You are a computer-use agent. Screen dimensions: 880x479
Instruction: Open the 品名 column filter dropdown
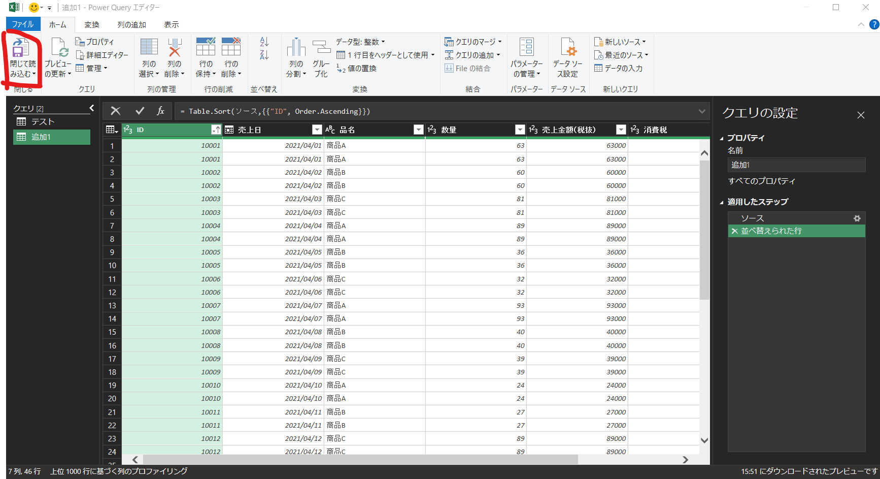(418, 130)
